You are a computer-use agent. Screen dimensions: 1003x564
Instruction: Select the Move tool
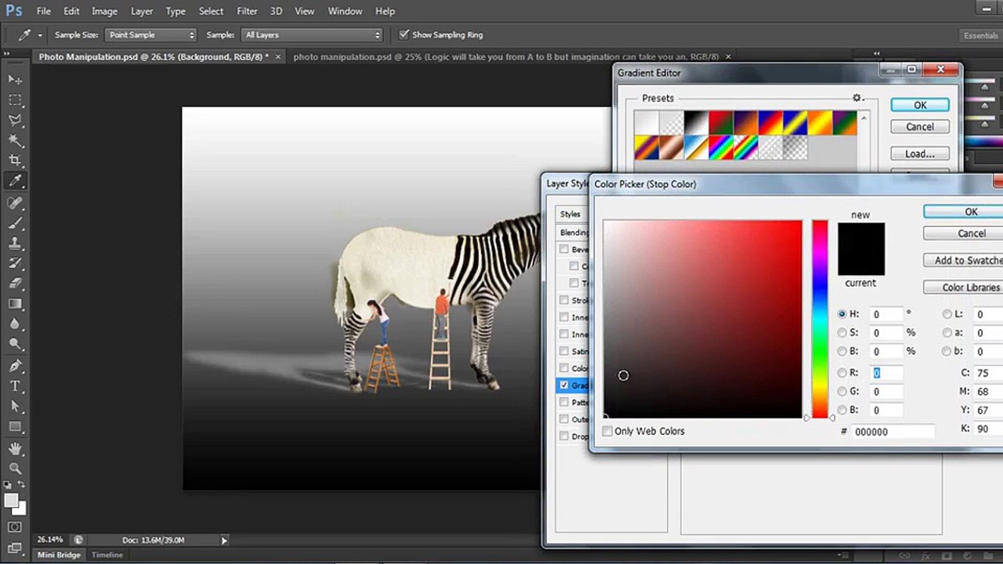click(x=15, y=79)
